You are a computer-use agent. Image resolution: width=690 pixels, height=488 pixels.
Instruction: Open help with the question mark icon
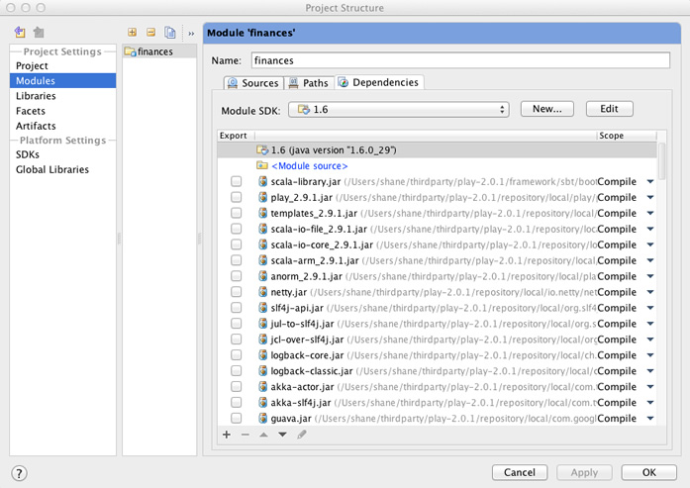point(19,473)
